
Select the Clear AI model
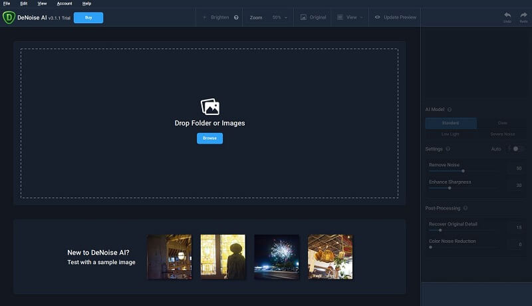point(502,123)
